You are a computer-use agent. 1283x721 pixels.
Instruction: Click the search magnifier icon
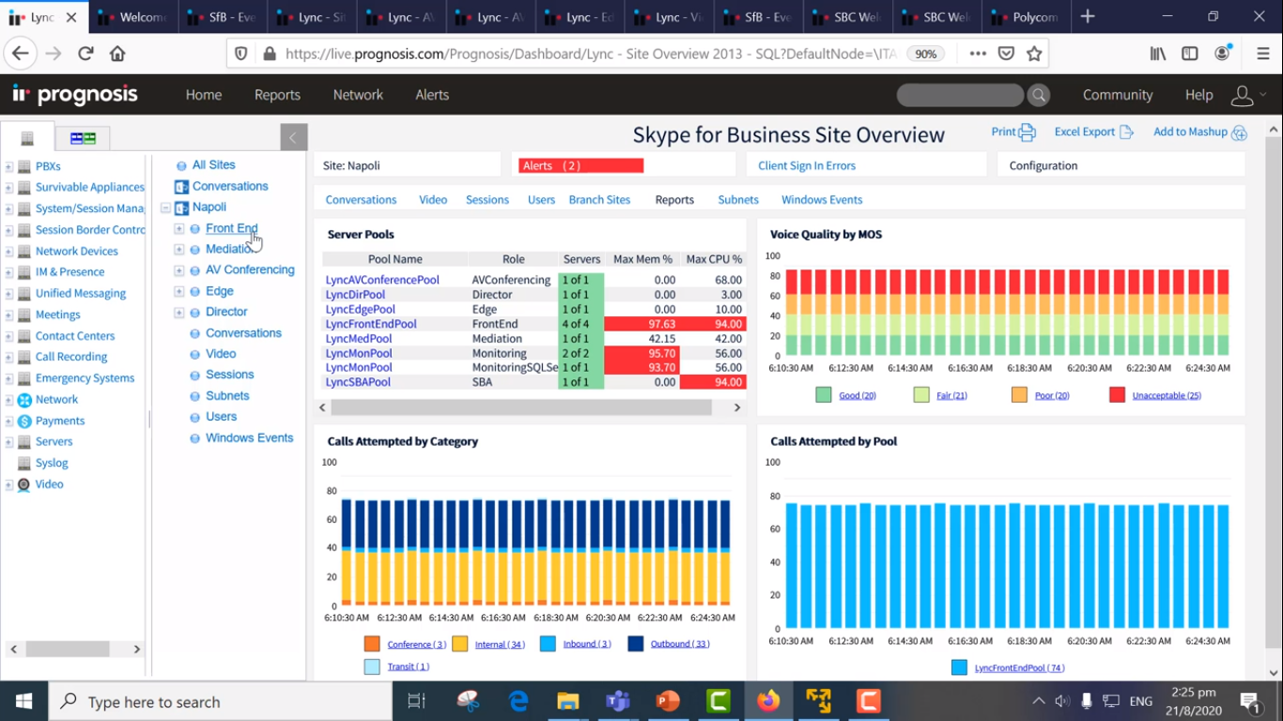point(1038,95)
